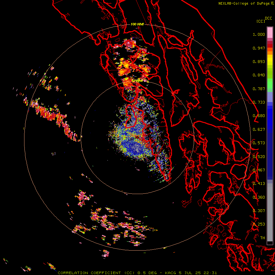Image resolution: width=275 pixels, height=275 pixels.
Task: Click the 0.680 legend value
Action: click(x=259, y=116)
